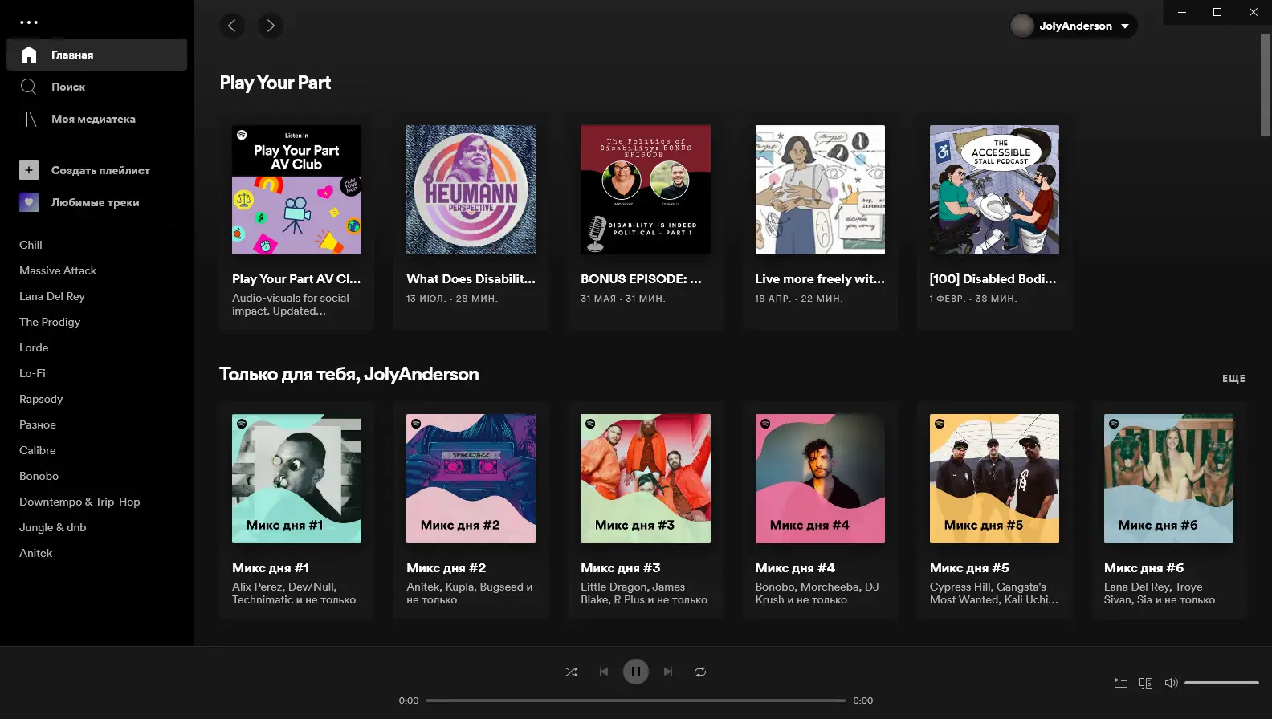Open the Rapsody playlist
Viewport: 1272px width, 719px height.
click(41, 399)
